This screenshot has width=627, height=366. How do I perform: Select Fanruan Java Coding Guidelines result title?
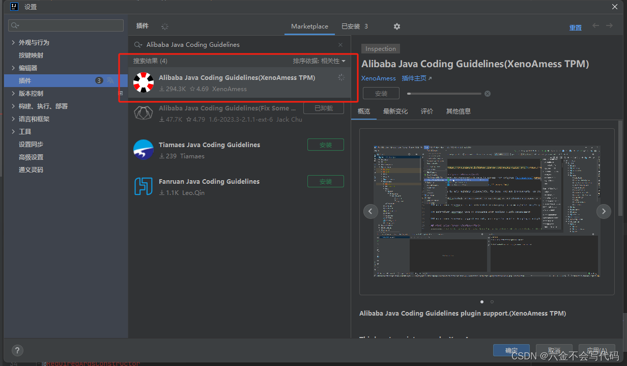(209, 182)
